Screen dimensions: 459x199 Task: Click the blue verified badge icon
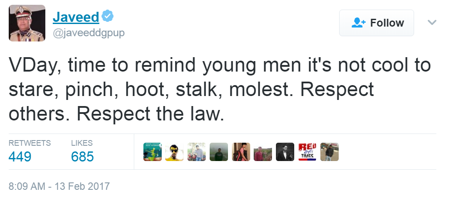tap(108, 17)
